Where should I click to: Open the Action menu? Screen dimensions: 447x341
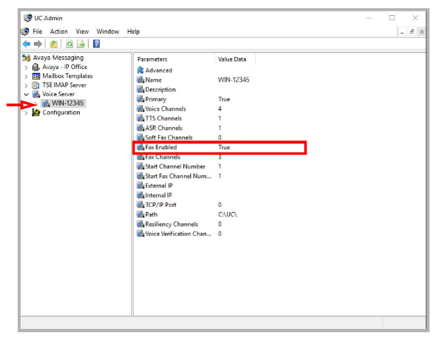click(x=59, y=32)
